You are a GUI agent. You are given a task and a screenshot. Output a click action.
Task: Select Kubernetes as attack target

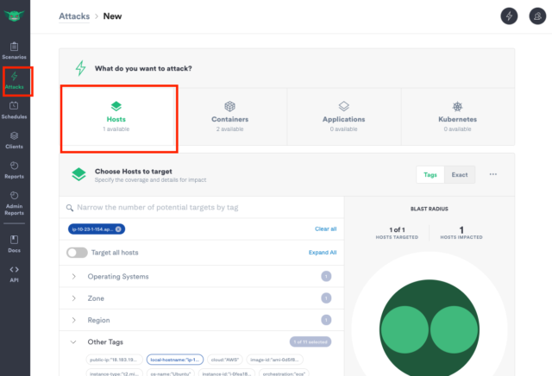pos(458,116)
